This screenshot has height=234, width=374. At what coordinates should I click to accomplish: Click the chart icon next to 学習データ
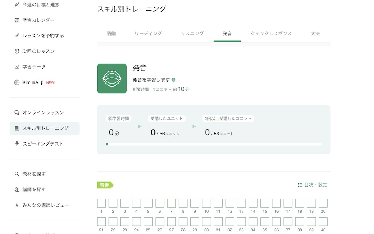click(17, 67)
